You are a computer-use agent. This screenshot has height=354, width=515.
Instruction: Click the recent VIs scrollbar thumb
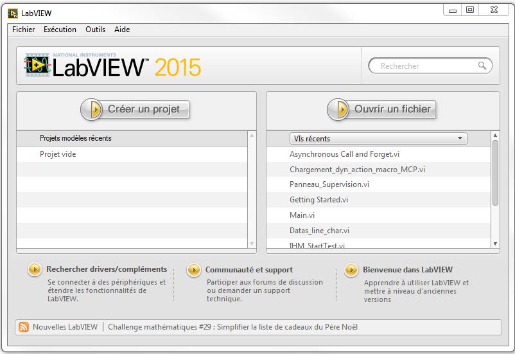coord(495,173)
